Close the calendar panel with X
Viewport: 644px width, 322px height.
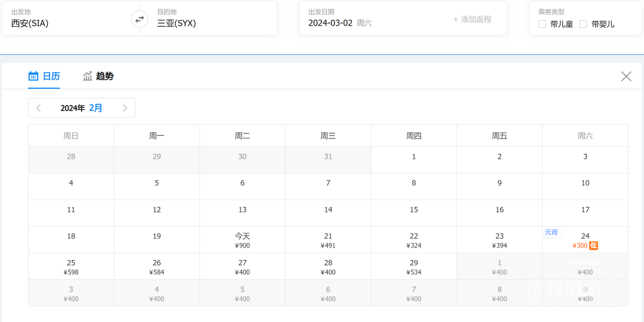[x=626, y=76]
